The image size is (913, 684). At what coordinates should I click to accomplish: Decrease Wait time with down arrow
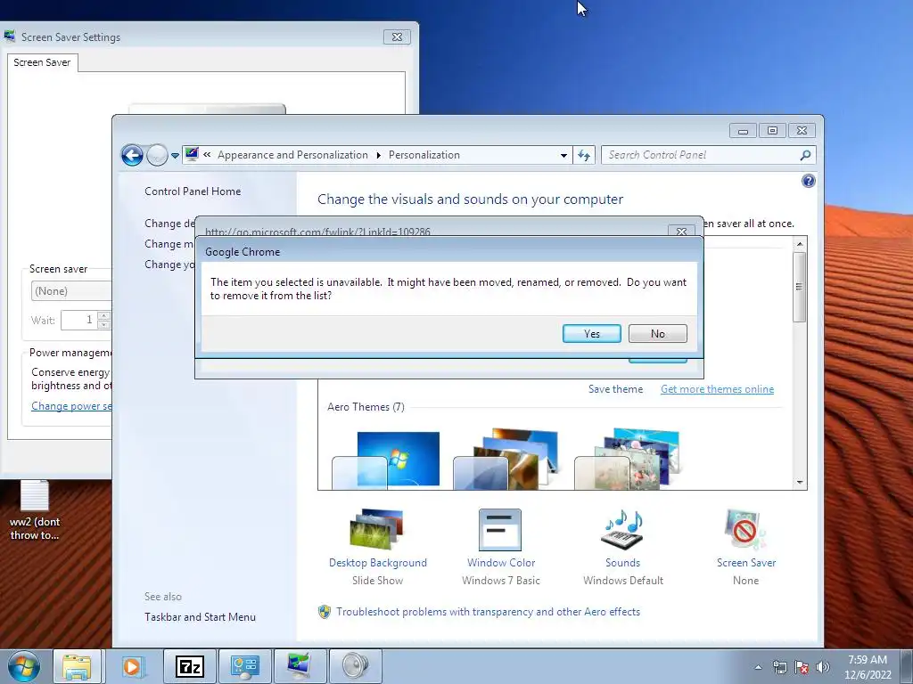tap(103, 324)
